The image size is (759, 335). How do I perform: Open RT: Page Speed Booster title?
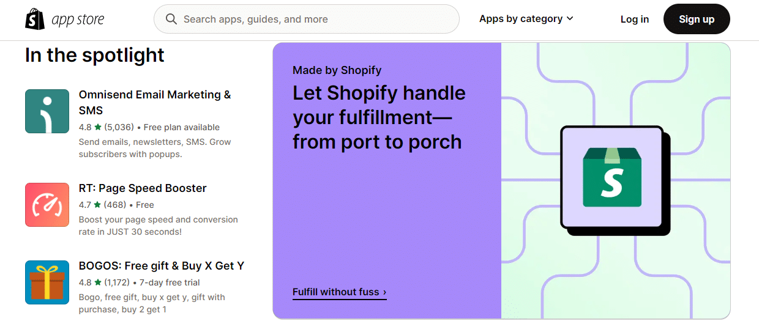pyautogui.click(x=143, y=188)
